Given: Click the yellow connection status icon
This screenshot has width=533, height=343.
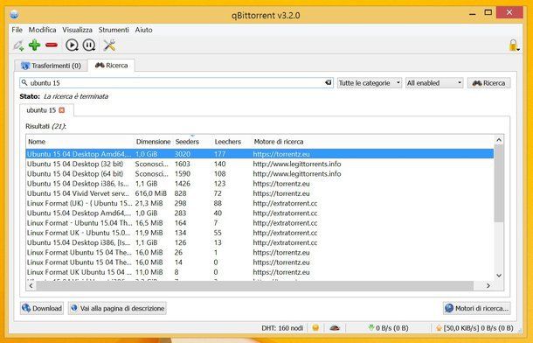Looking at the screenshot, I should 315,328.
